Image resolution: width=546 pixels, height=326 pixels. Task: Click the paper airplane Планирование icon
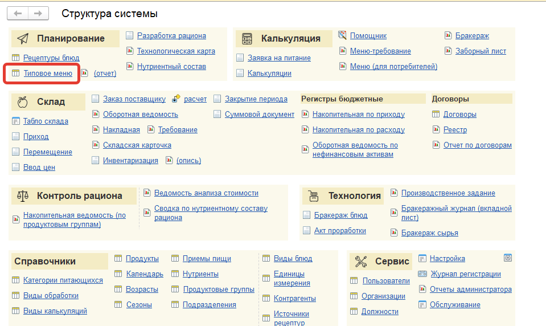[23, 39]
